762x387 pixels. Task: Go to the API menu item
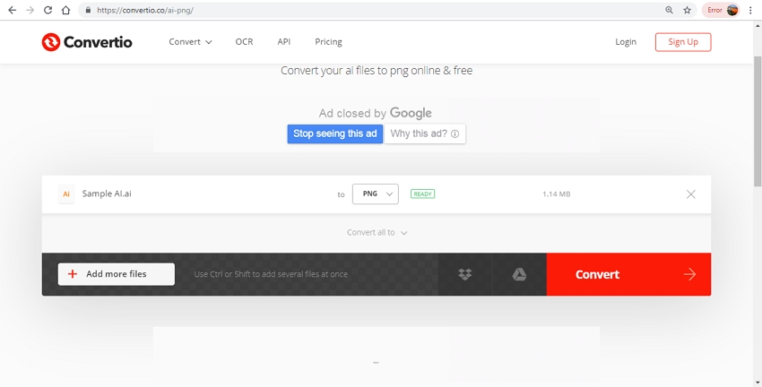283,42
